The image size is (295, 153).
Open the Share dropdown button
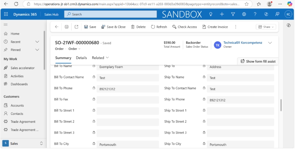click(266, 27)
